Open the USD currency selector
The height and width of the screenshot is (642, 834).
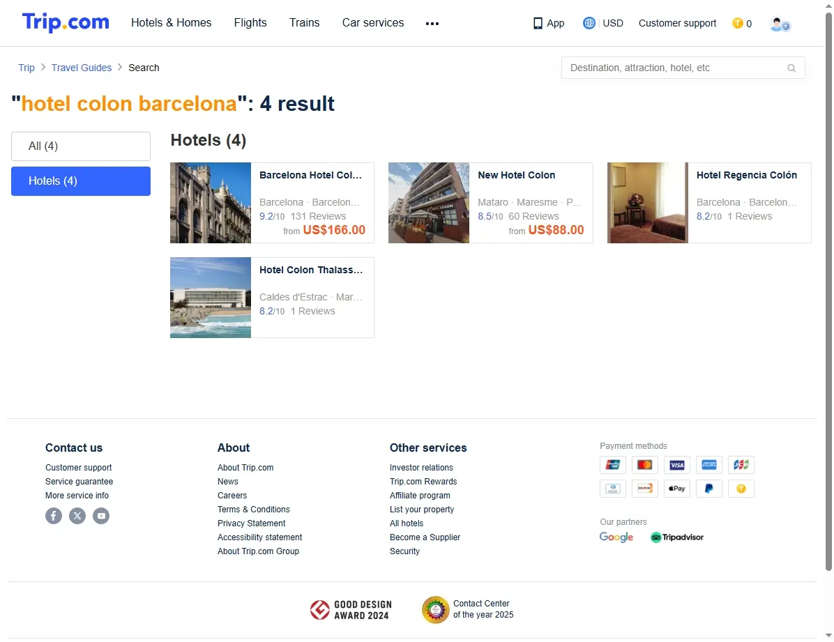tap(613, 24)
